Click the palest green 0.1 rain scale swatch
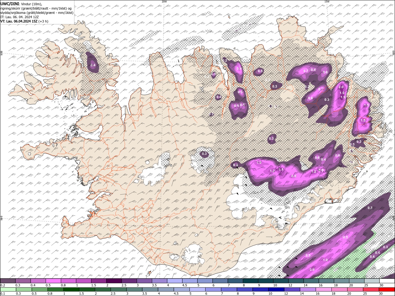This screenshot has height=296, width=395. (8, 289)
